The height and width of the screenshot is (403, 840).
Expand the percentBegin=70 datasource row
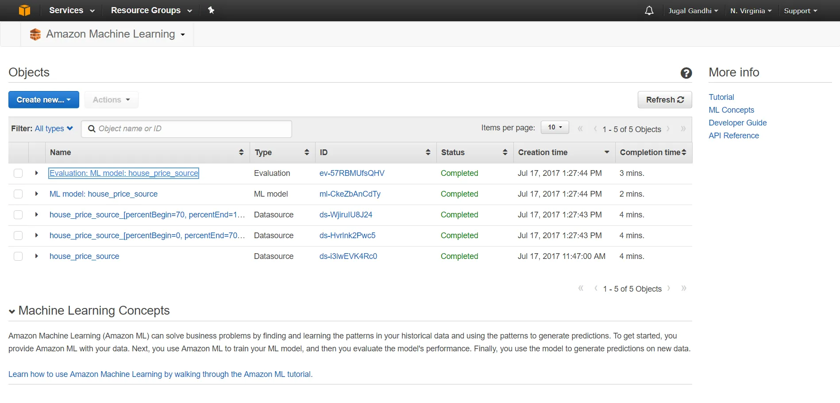pos(37,214)
